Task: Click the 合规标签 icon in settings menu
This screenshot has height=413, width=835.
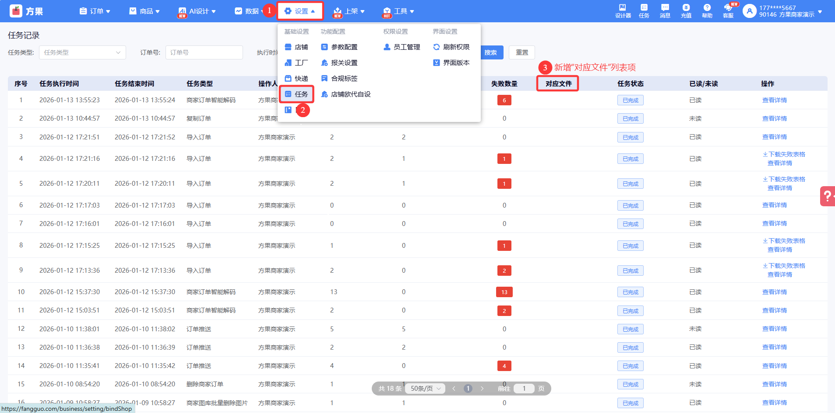Action: 324,78
